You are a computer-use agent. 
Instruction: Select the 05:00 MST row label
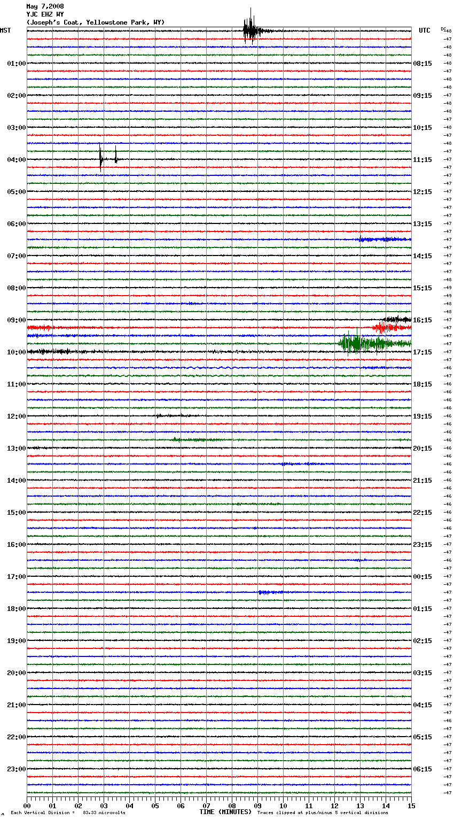pos(16,192)
